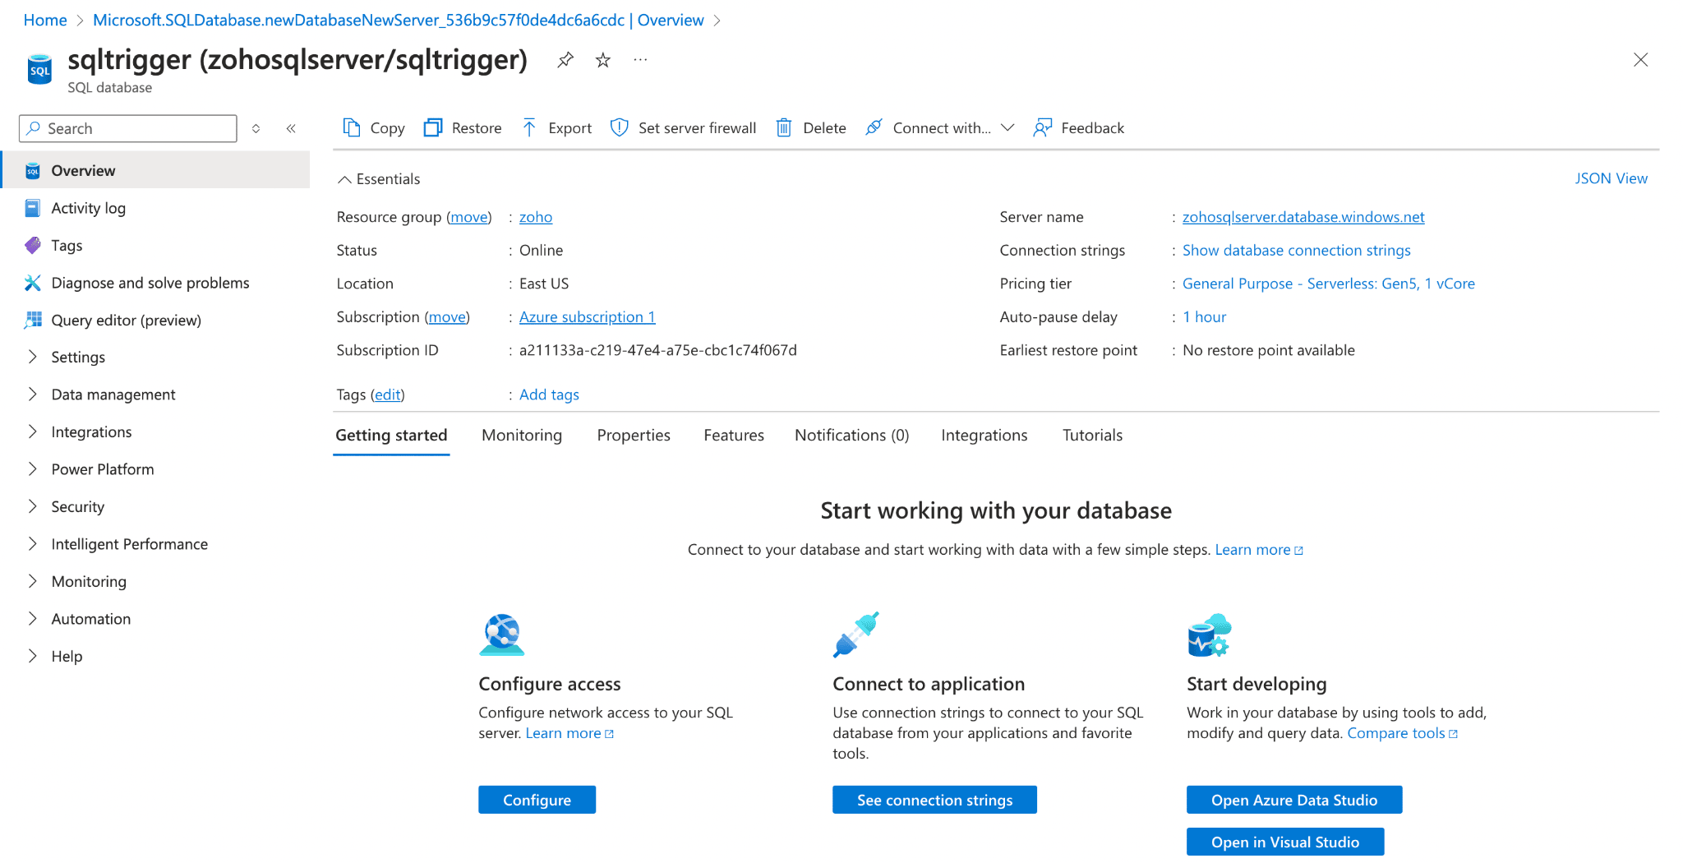Open the Activity log from the sidebar
This screenshot has height=863, width=1683.
coord(89,207)
